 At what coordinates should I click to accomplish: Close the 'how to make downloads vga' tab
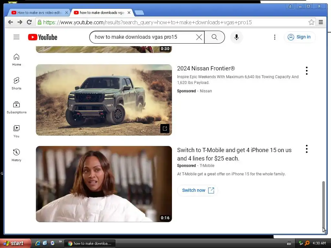tap(129, 13)
